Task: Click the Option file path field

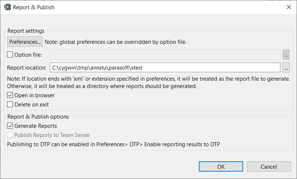Action: (165, 55)
